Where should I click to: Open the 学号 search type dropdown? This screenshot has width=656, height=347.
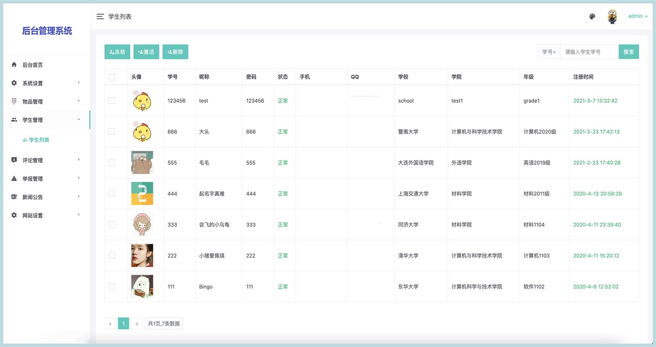point(549,52)
